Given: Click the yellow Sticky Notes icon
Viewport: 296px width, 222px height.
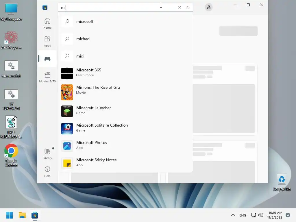Looking at the screenshot, I should (67, 163).
